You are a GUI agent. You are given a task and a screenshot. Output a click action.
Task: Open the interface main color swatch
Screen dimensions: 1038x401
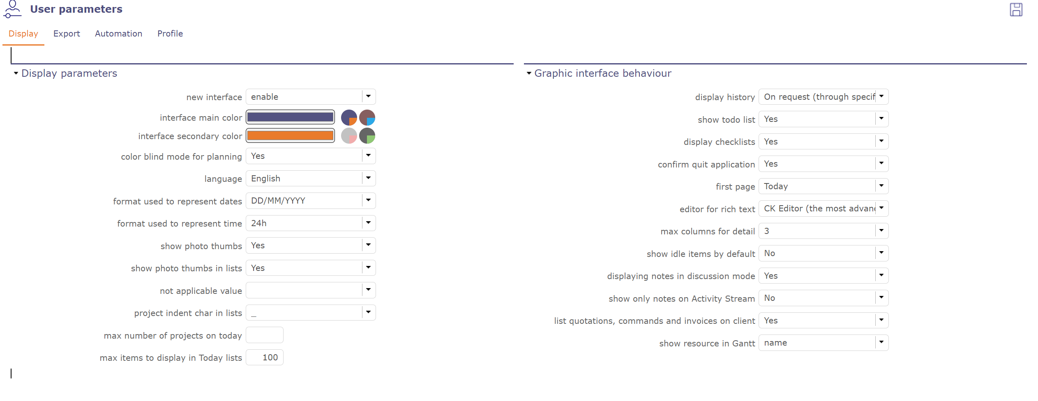click(290, 117)
